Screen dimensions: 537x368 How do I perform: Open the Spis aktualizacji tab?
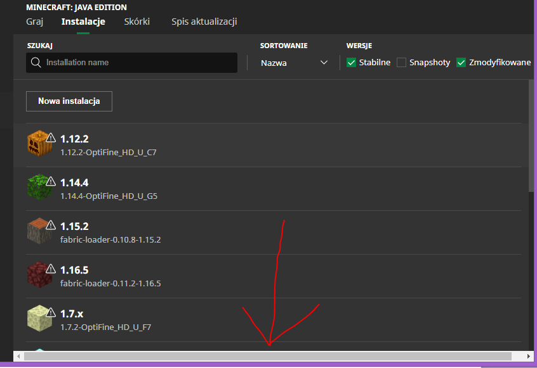(x=204, y=22)
